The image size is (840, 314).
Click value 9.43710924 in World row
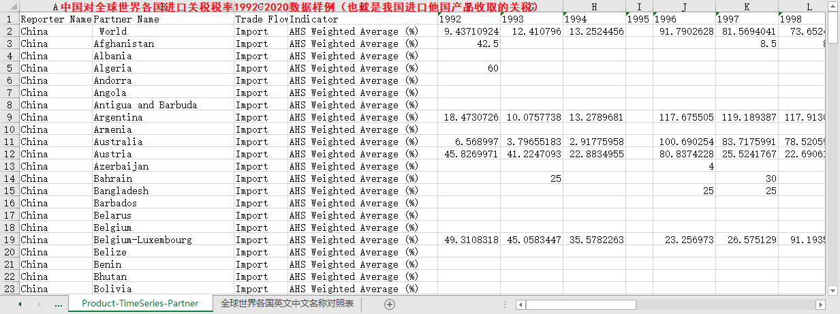[469, 31]
